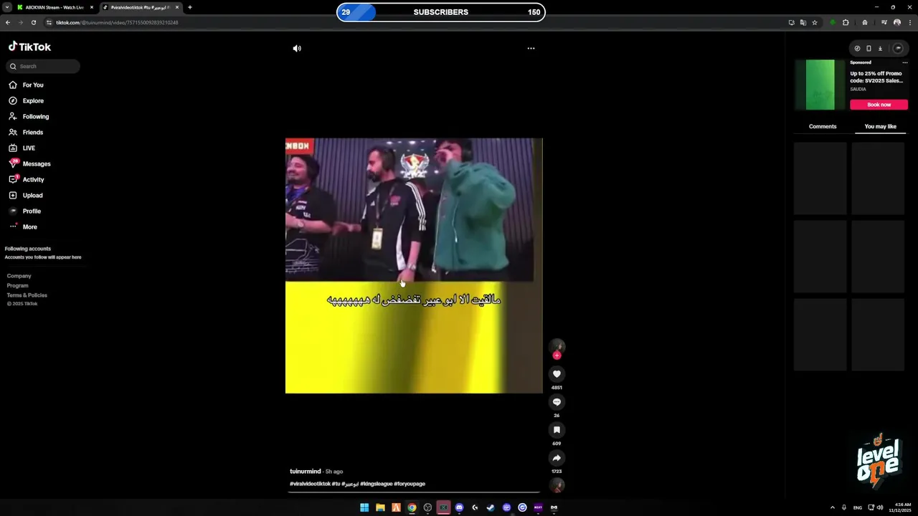Viewport: 918px width, 516px height.
Task: Expand the Company footer section
Action: 19,276
